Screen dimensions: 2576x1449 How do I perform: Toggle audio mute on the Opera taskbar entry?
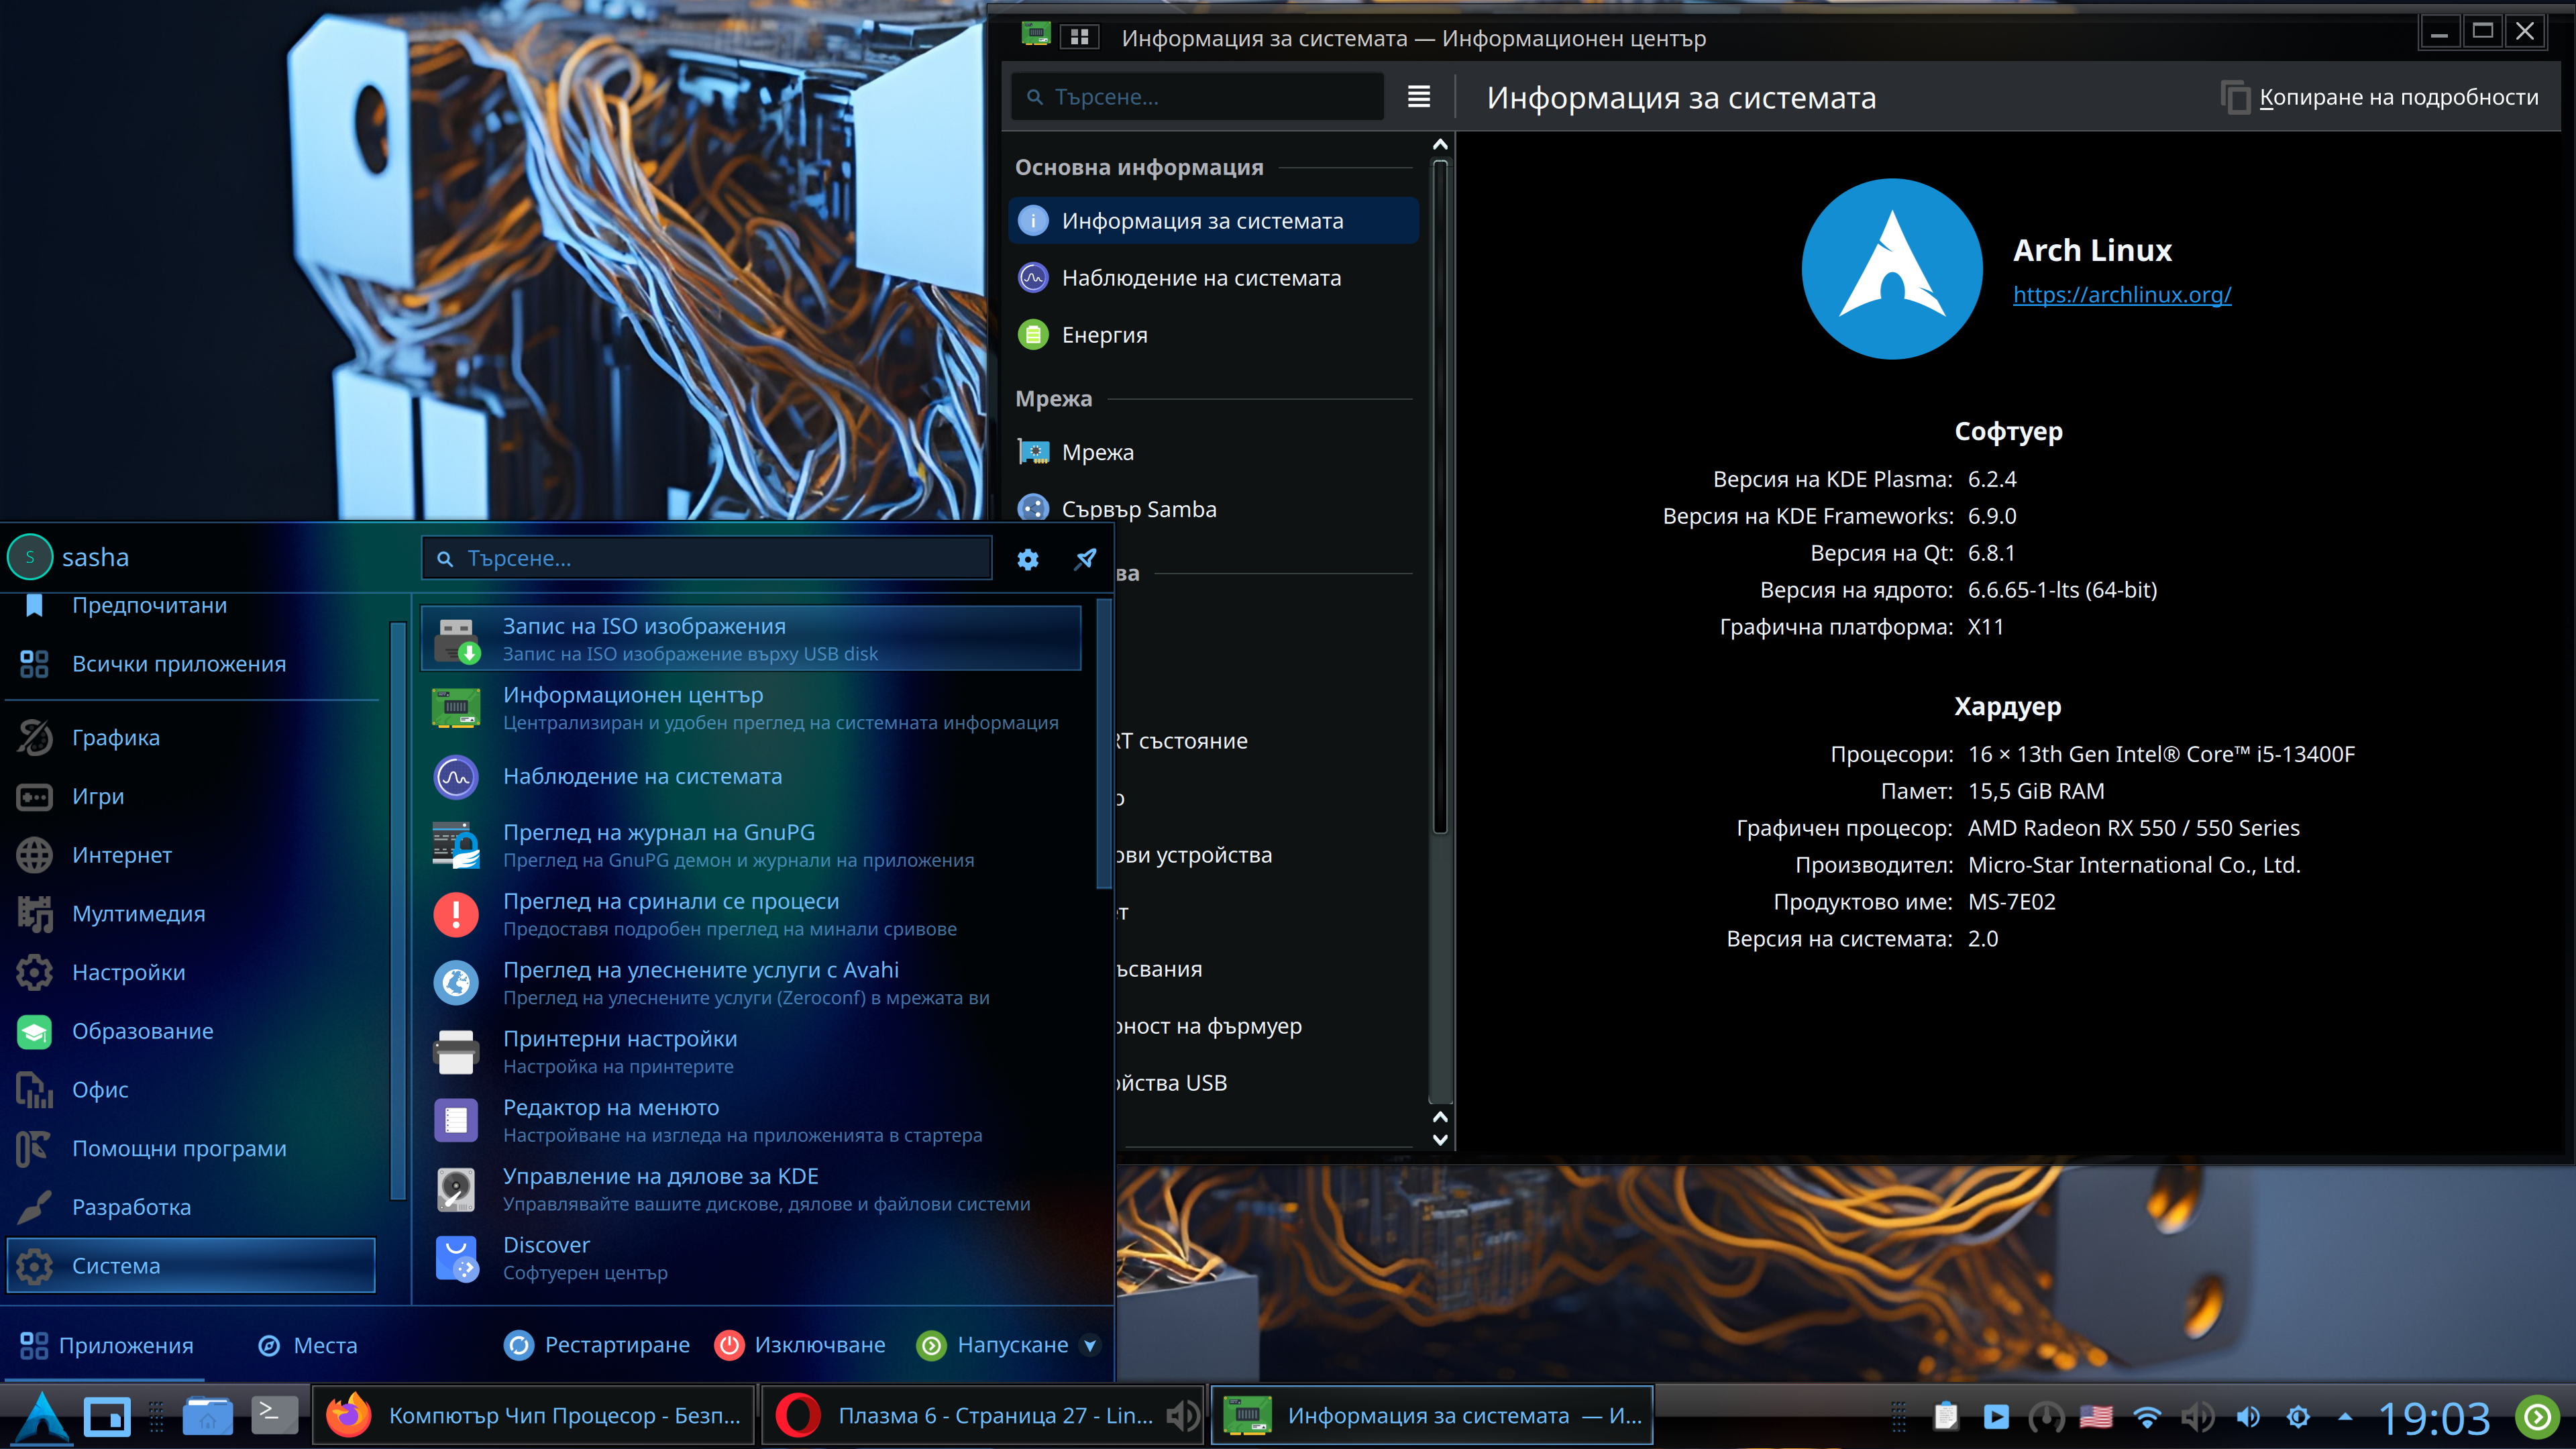coord(1184,1416)
